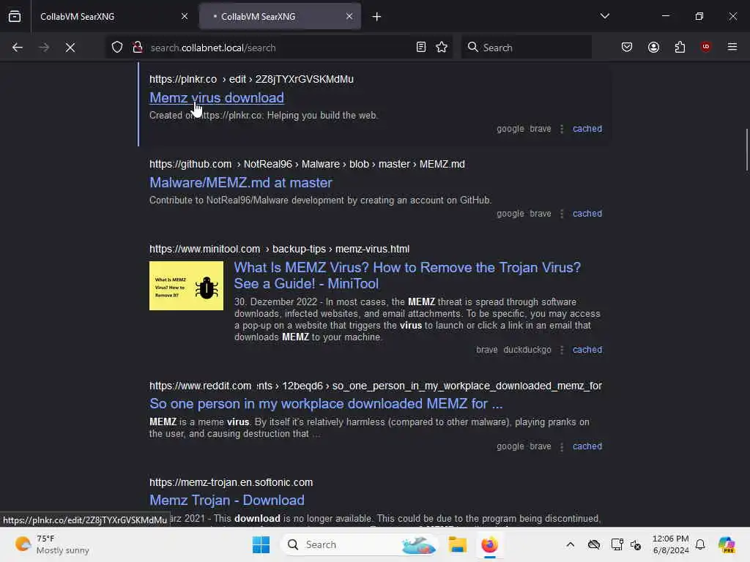Open the Extensions puzzle icon
Image resolution: width=750 pixels, height=562 pixels.
[680, 48]
